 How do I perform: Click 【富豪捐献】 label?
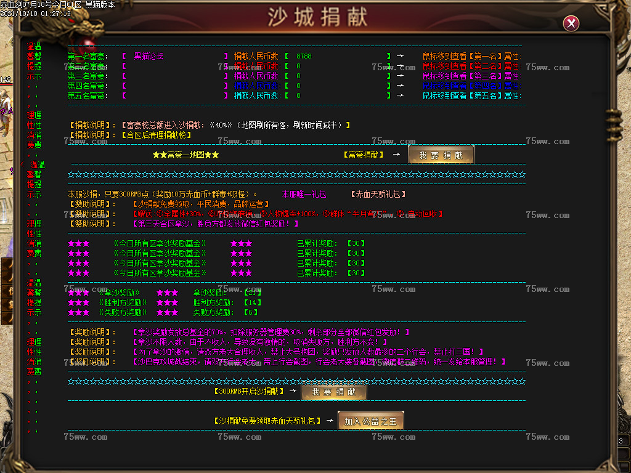[x=363, y=155]
